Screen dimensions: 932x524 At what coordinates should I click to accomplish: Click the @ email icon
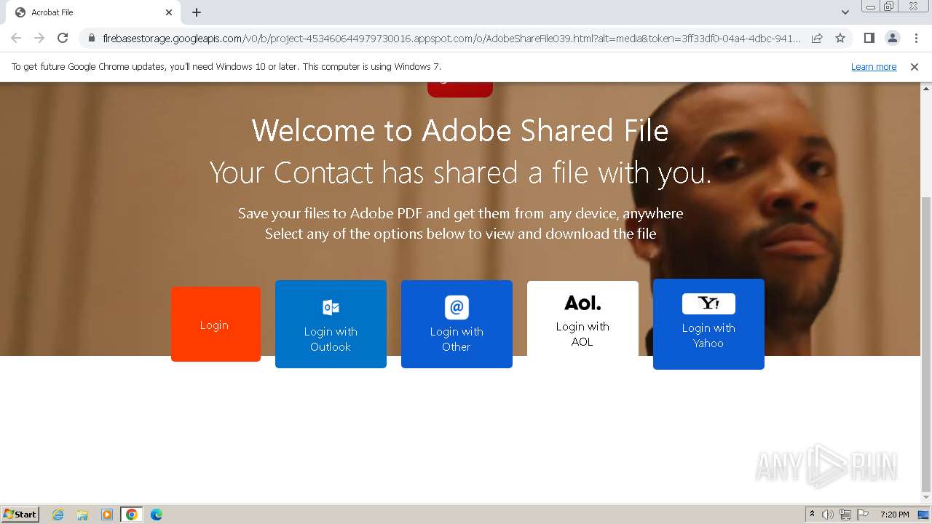[457, 307]
